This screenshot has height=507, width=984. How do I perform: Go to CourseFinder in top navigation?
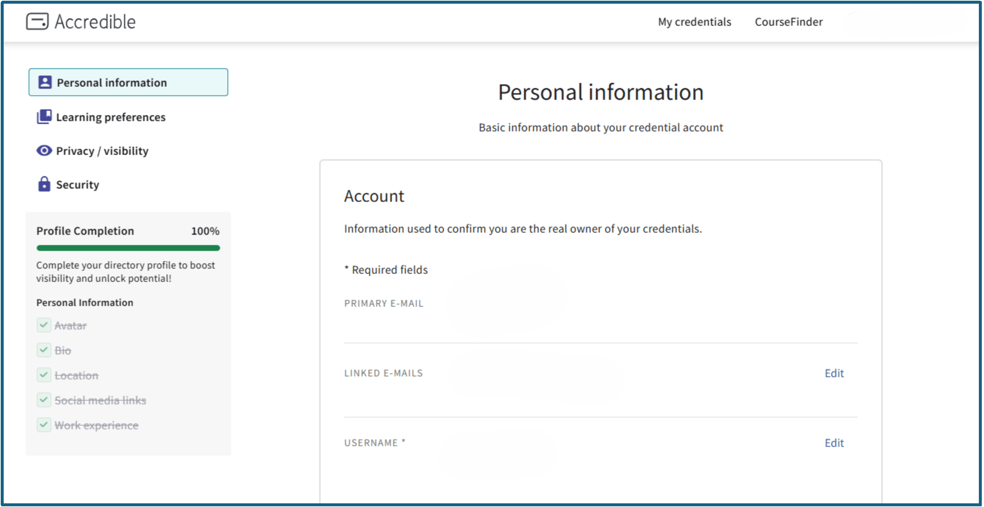coord(788,22)
